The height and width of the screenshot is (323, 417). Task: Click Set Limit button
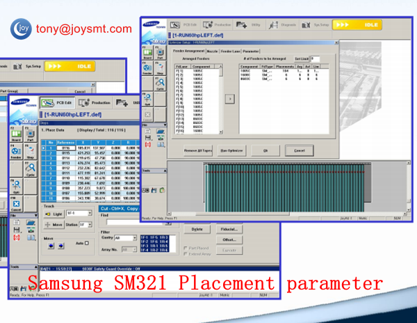tap(302, 59)
